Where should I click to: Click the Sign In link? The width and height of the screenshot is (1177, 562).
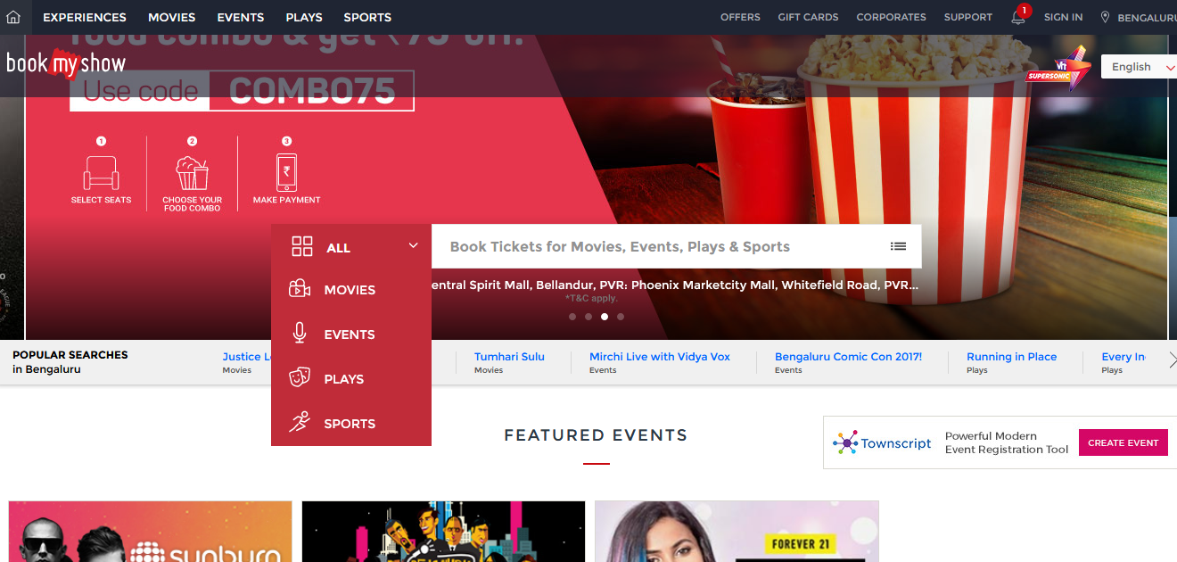pyautogui.click(x=1063, y=17)
